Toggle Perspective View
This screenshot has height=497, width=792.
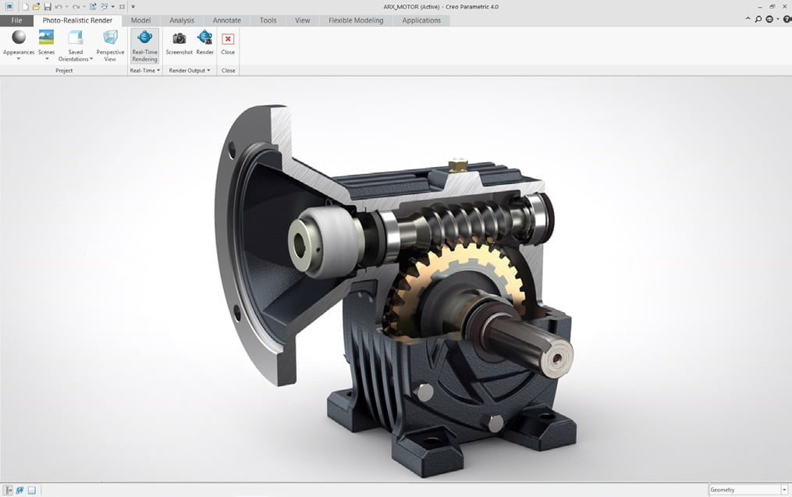tap(110, 44)
